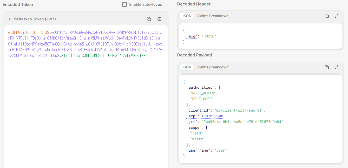The height and width of the screenshot is (168, 348).
Task: Open Claims Breakdown tab in Decoded Payload
Action: pos(212,67)
